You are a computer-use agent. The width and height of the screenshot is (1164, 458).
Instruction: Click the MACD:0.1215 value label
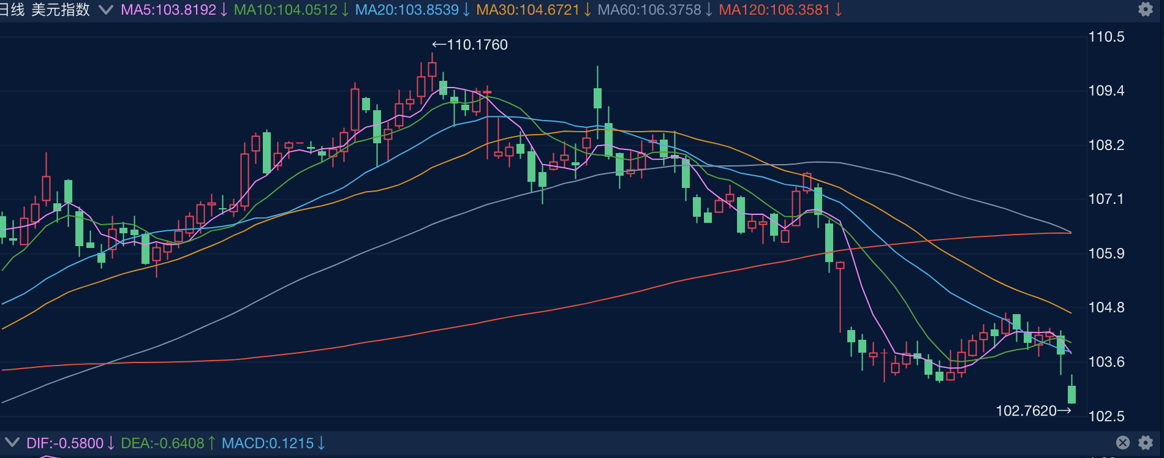point(268,443)
